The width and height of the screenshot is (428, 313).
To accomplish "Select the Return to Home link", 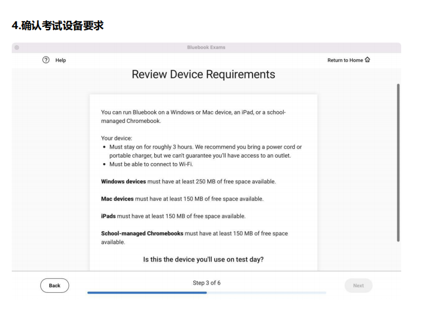I will point(345,60).
